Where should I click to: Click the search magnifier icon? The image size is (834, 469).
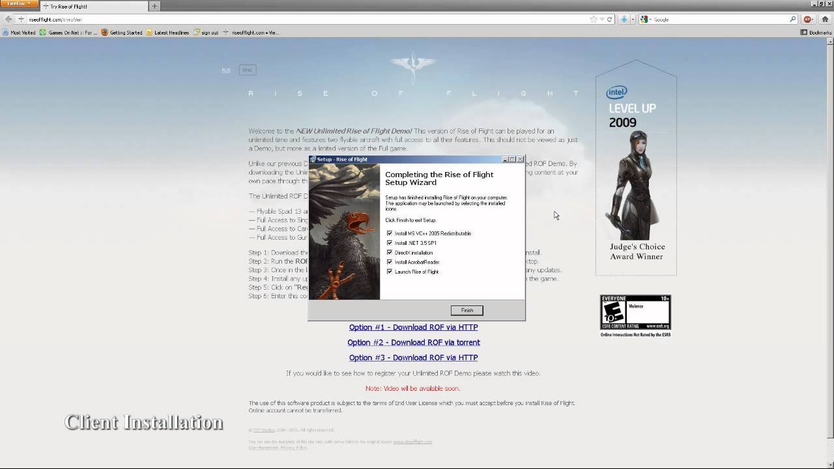coord(793,20)
